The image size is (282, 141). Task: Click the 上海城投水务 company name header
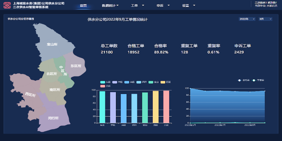pyautogui.click(x=39, y=3)
